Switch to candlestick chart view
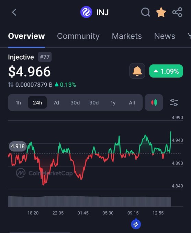The width and height of the screenshot is (191, 233). pos(154,102)
